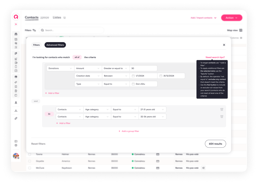Viewport: 258px width, 184px height.
Task: Open the Donations dropdown
Action: tap(60, 68)
